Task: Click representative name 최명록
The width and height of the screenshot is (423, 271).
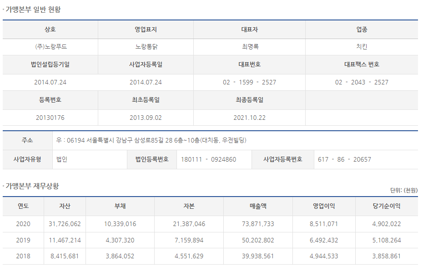Action: (x=250, y=47)
